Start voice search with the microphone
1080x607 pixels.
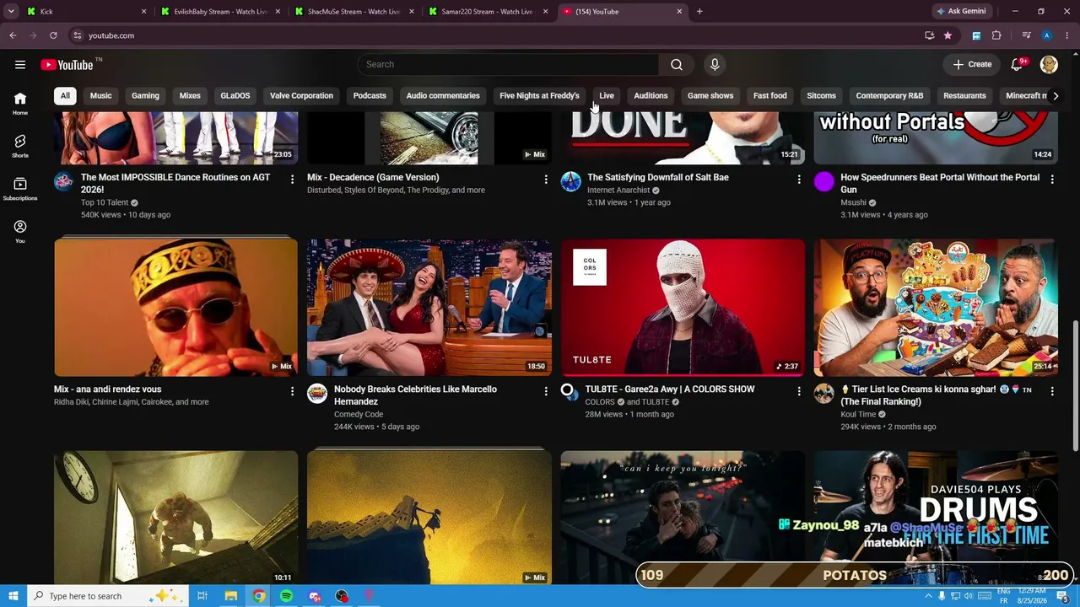[715, 64]
